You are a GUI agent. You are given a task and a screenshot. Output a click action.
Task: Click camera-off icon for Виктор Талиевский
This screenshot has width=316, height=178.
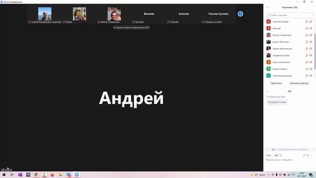tap(311, 35)
